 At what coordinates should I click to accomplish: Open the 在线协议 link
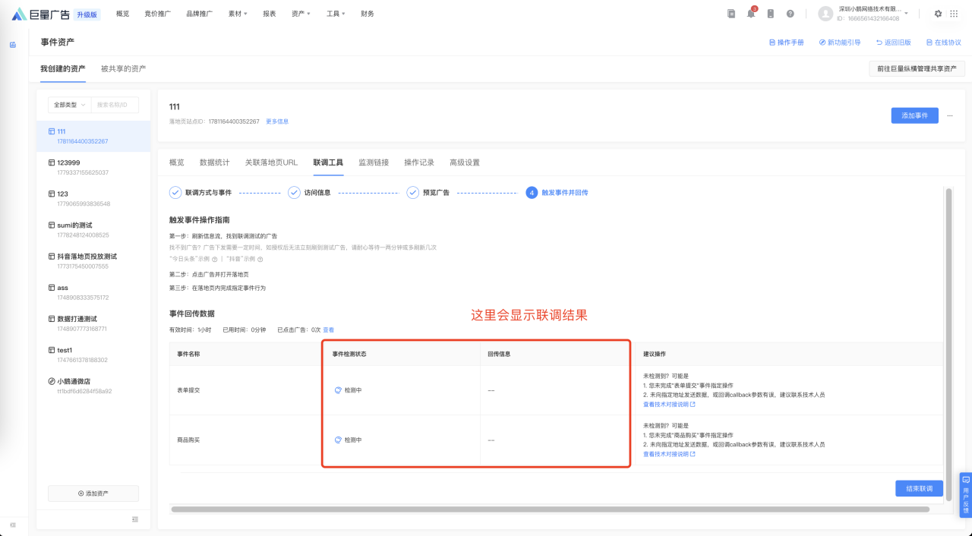pos(943,43)
